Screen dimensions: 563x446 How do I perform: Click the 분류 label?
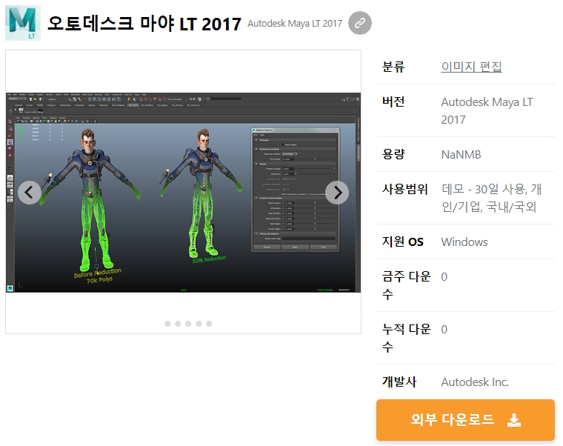(393, 67)
